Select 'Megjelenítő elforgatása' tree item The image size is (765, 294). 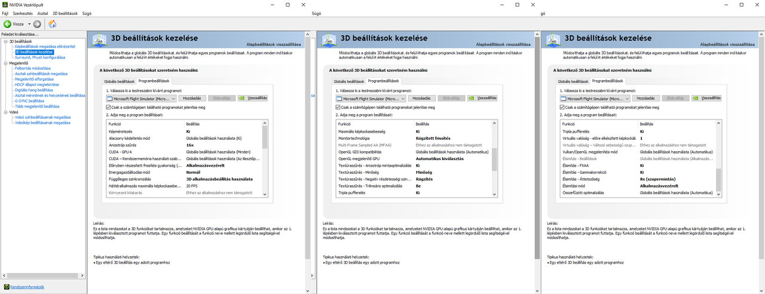(34, 79)
